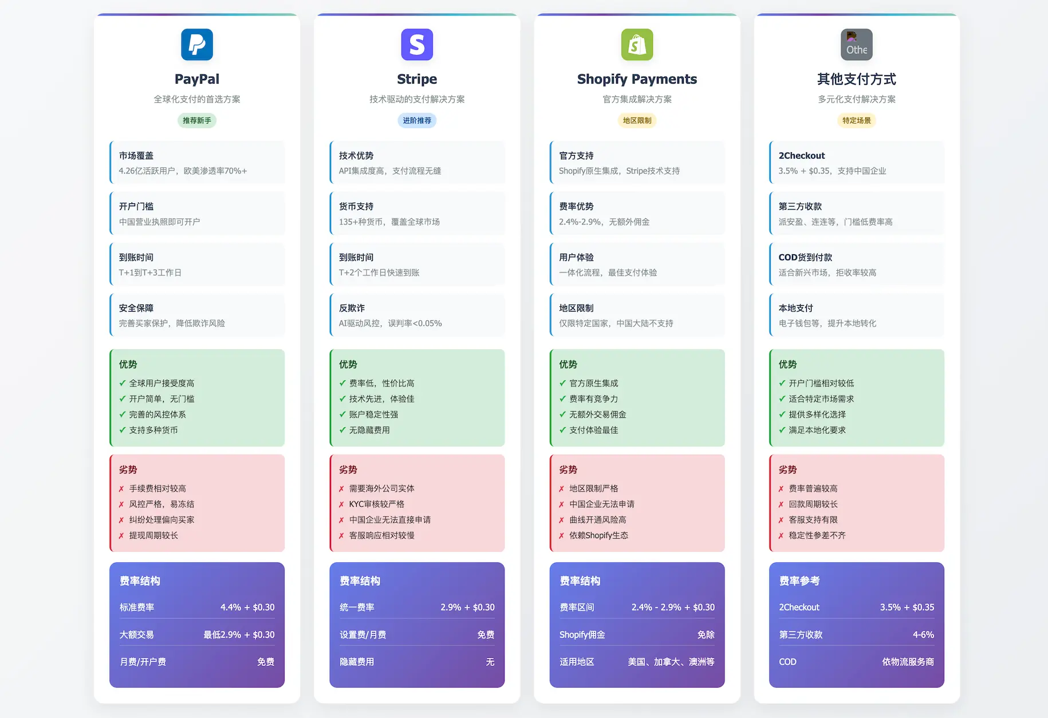Viewport: 1048px width, 718px height.
Task: Click the Shopify佣金 fee row
Action: (637, 634)
